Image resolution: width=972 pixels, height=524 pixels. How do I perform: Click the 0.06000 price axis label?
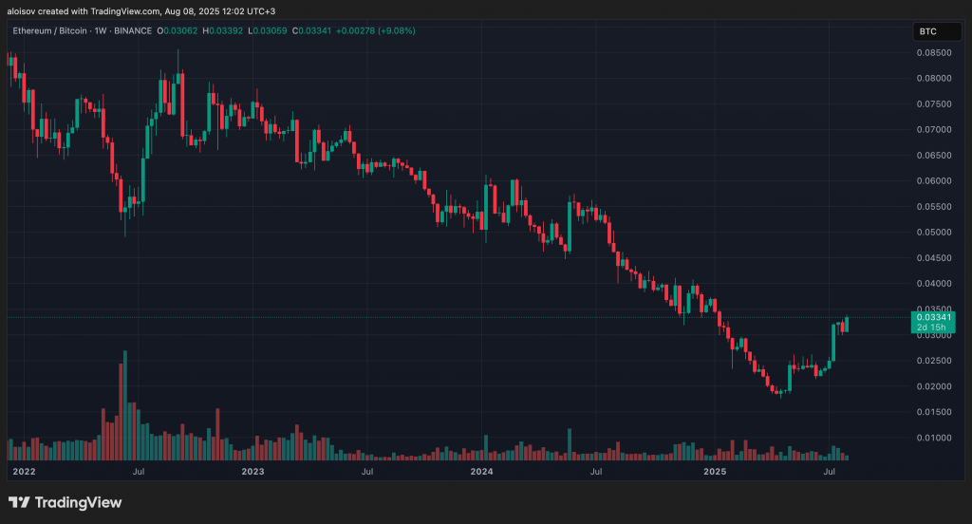click(934, 181)
